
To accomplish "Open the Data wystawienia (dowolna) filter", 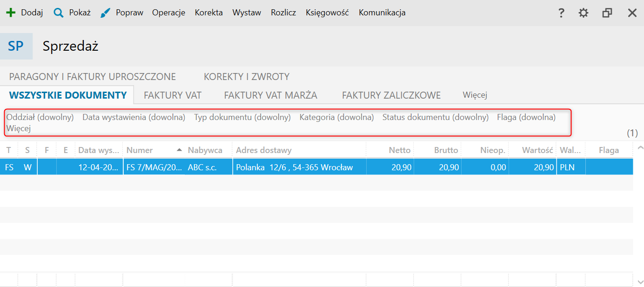I will point(134,117).
